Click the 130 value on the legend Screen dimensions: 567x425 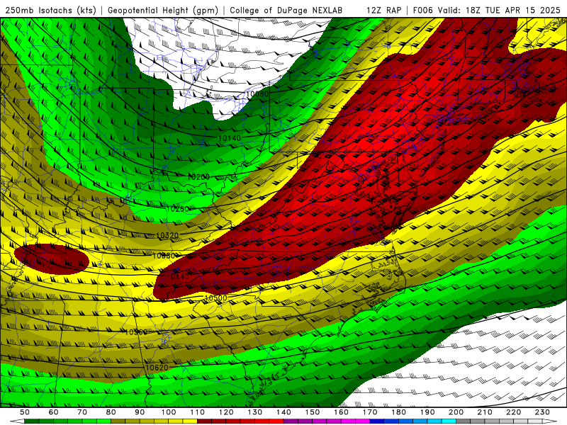pyautogui.click(x=255, y=412)
